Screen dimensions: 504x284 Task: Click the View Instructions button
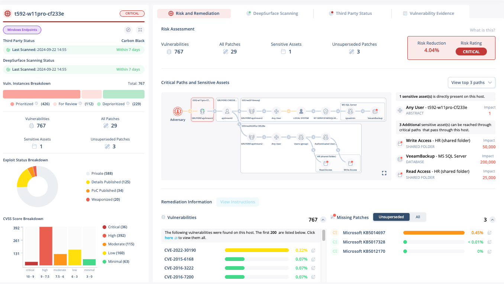click(x=238, y=202)
